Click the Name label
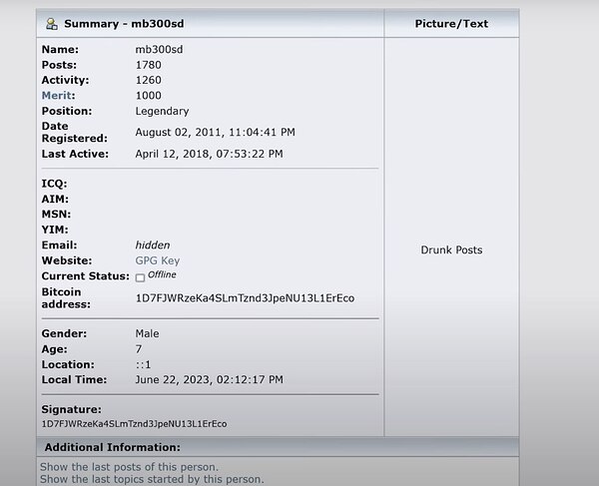The image size is (599, 486). click(60, 50)
